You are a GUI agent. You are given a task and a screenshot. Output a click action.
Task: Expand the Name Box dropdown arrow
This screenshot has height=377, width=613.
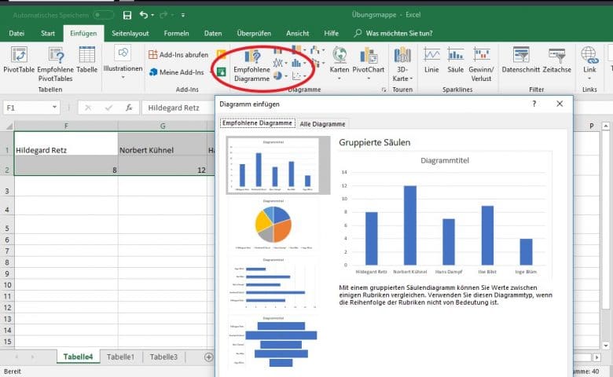[x=54, y=107]
